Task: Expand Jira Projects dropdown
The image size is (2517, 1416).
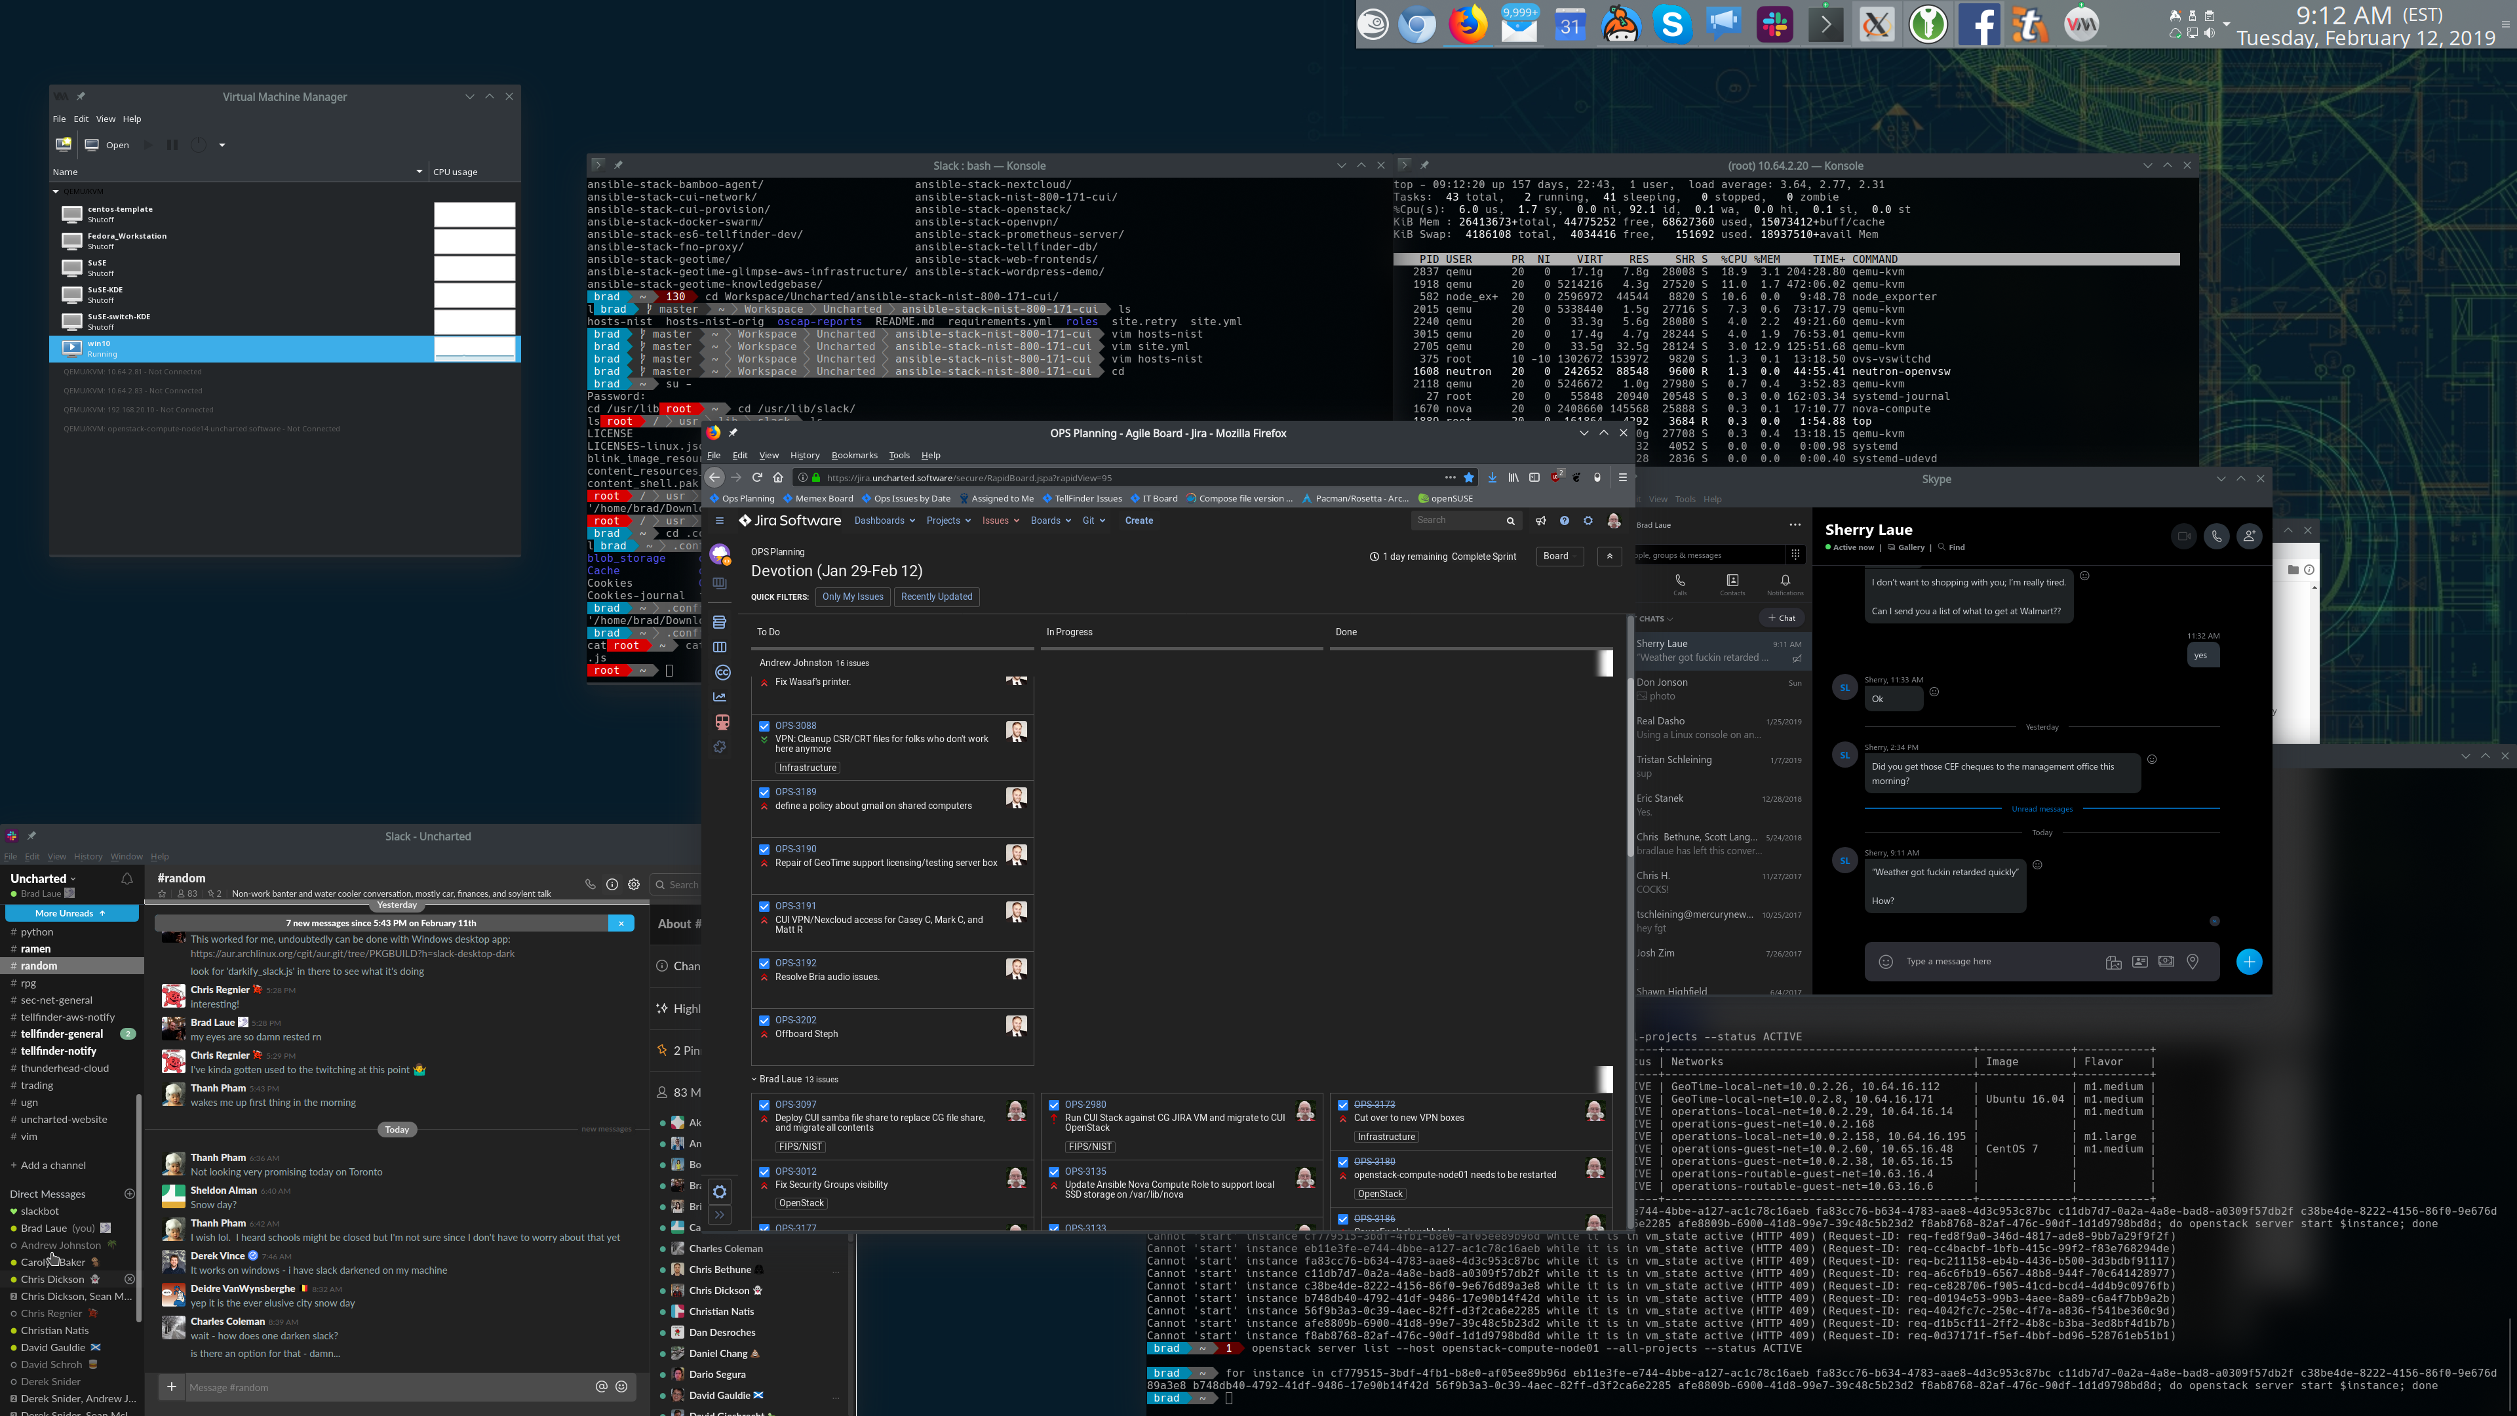Action: click(x=948, y=521)
